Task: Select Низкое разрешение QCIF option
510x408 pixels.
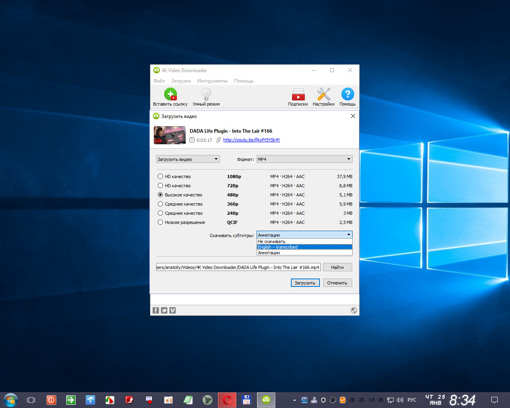Action: (x=160, y=222)
